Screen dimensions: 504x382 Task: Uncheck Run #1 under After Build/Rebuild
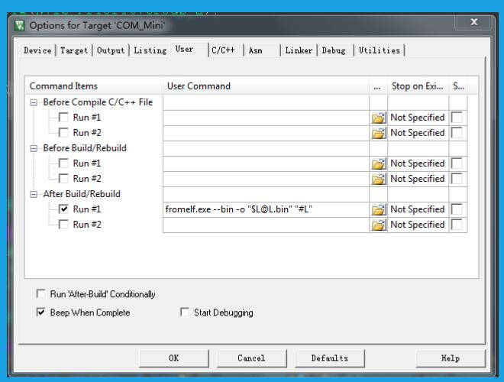63,209
